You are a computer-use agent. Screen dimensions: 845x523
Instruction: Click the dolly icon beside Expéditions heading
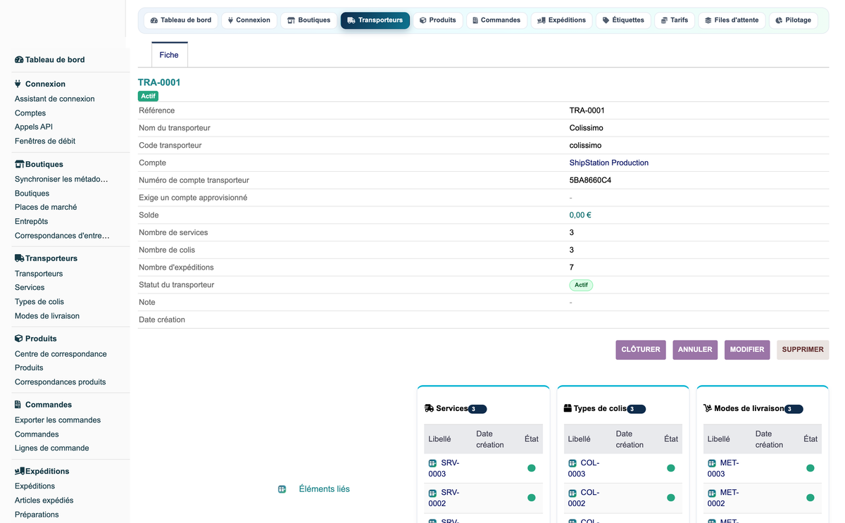[x=20, y=471]
